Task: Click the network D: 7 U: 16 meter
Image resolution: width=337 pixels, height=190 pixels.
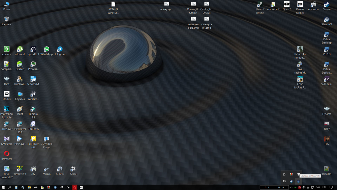Action: pyautogui.click(x=274, y=187)
